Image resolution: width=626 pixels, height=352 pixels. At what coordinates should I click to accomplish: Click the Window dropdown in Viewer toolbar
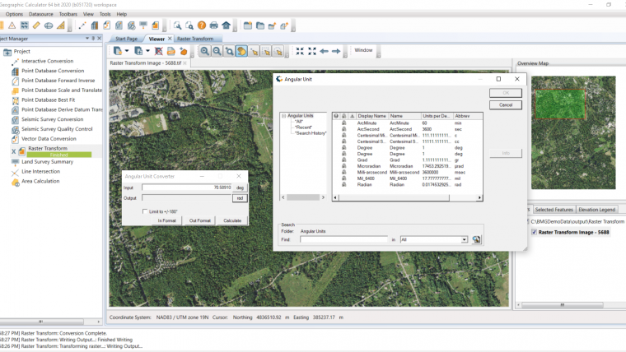tap(363, 50)
